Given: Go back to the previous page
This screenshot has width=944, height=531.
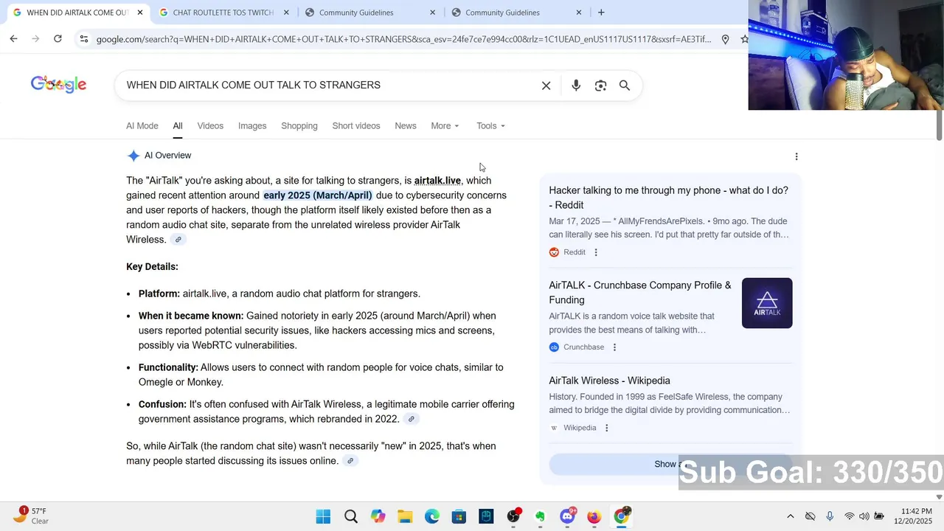Looking at the screenshot, I should (x=13, y=39).
